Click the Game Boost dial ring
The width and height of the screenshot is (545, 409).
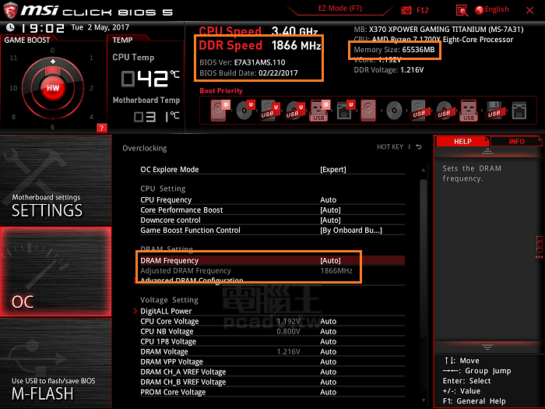53,87
